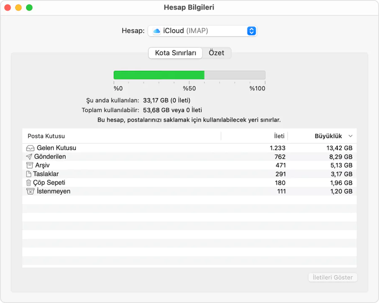
Task: Click the trash icon next to Çöp Sepeti
Action: (29, 183)
